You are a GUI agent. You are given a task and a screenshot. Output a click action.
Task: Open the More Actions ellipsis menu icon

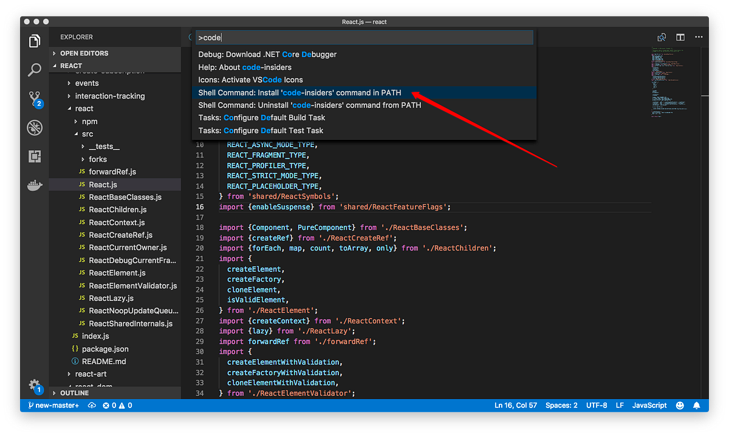[698, 36]
